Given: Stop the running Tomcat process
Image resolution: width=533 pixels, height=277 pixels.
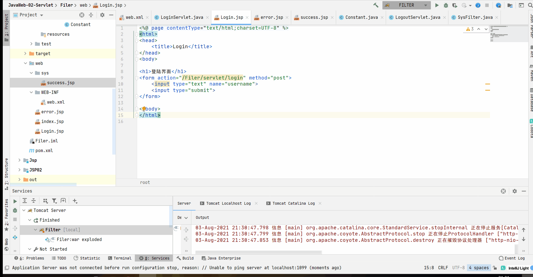Looking at the screenshot, I should pos(487,5).
